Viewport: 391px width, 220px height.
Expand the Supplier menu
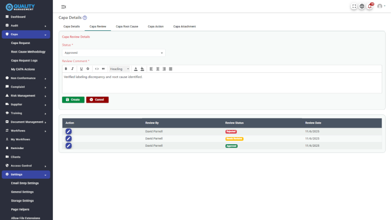26,104
